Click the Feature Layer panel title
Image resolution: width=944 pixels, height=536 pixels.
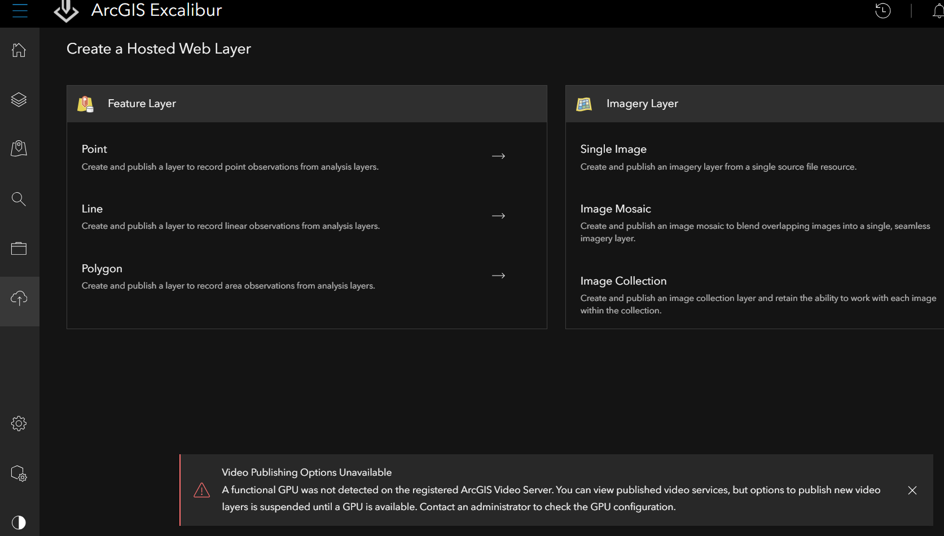point(142,104)
